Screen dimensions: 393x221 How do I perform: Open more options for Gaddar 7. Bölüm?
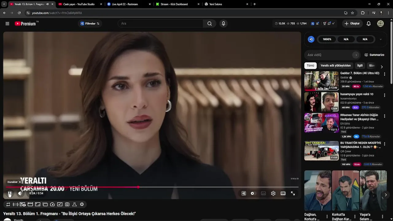pyautogui.click(x=384, y=74)
